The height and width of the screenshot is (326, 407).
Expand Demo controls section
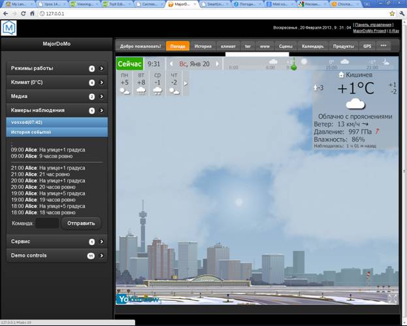[56, 255]
